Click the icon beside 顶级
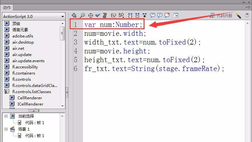The width and height of the screenshot is (252, 142). tap(7, 24)
